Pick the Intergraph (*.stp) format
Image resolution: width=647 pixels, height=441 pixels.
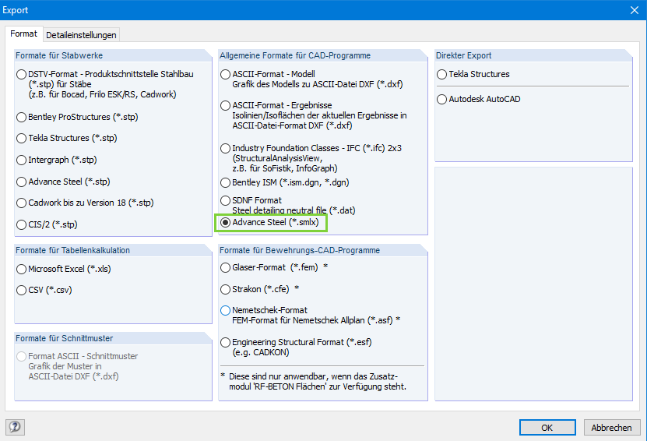click(x=22, y=160)
